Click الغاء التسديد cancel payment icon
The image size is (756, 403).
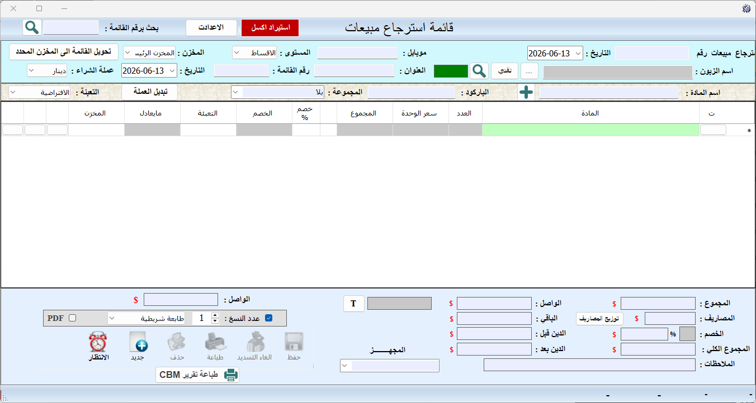click(254, 346)
